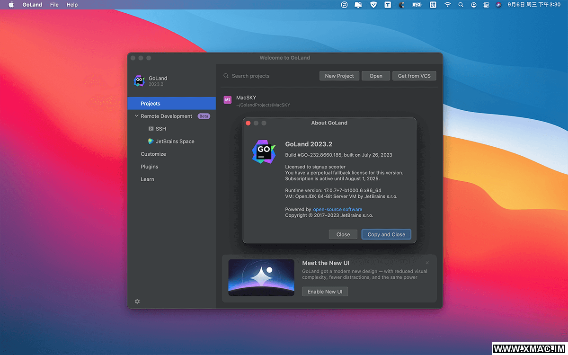Open the open-source software link

(x=337, y=209)
